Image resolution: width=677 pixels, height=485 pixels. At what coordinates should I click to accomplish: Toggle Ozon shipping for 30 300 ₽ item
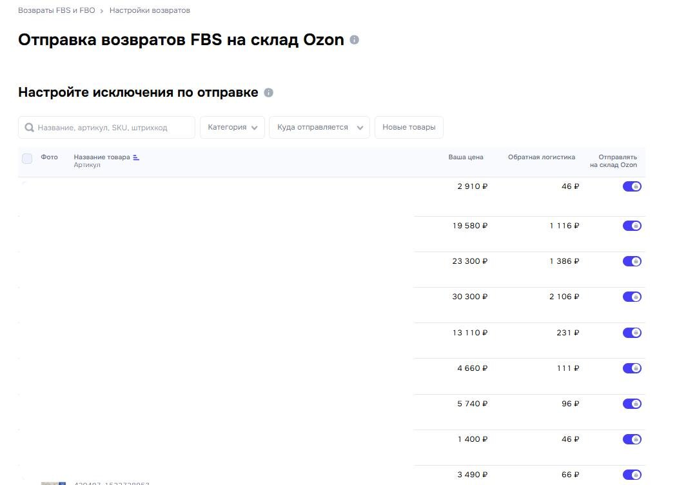pyautogui.click(x=632, y=296)
